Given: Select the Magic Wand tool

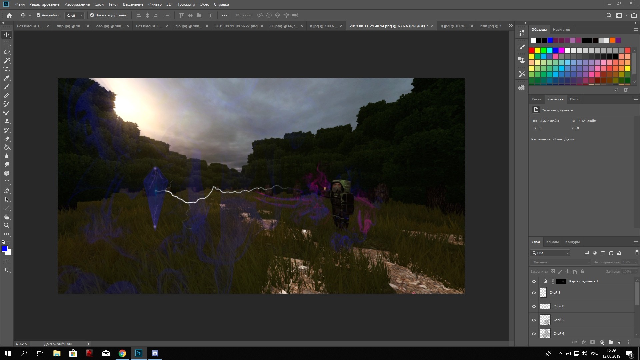Looking at the screenshot, I should tap(7, 61).
